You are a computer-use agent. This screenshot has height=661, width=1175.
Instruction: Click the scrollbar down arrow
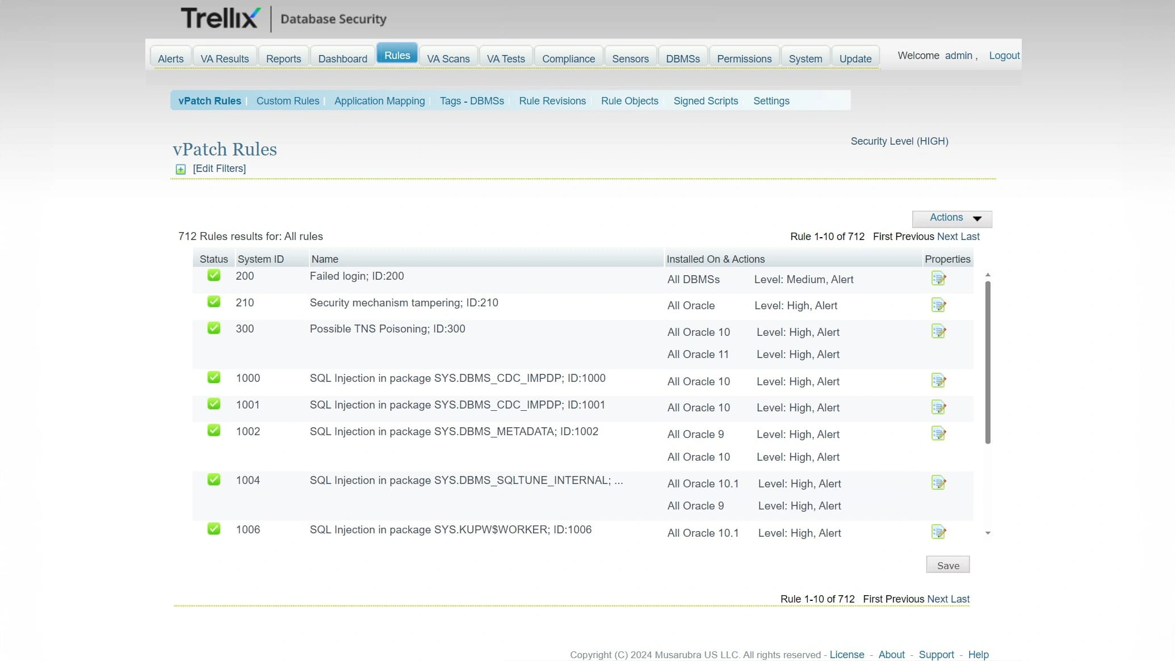coord(988,533)
